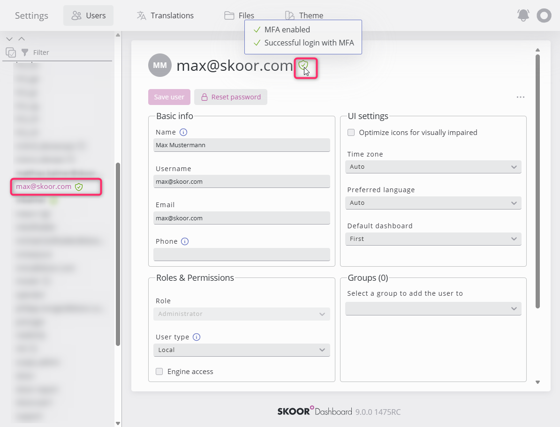Click the info icon next to User type

pos(197,337)
